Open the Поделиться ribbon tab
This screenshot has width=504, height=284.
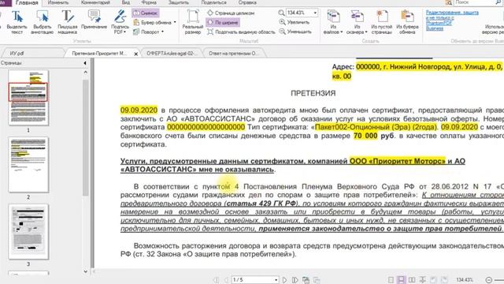click(x=213, y=2)
